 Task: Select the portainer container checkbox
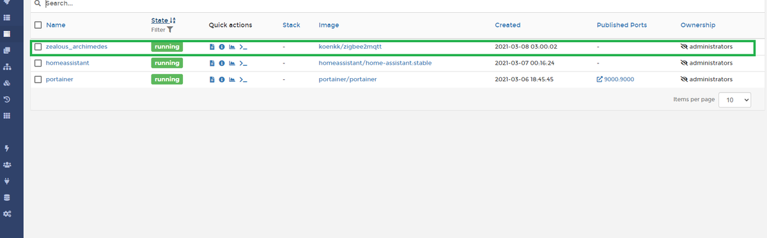coord(38,79)
